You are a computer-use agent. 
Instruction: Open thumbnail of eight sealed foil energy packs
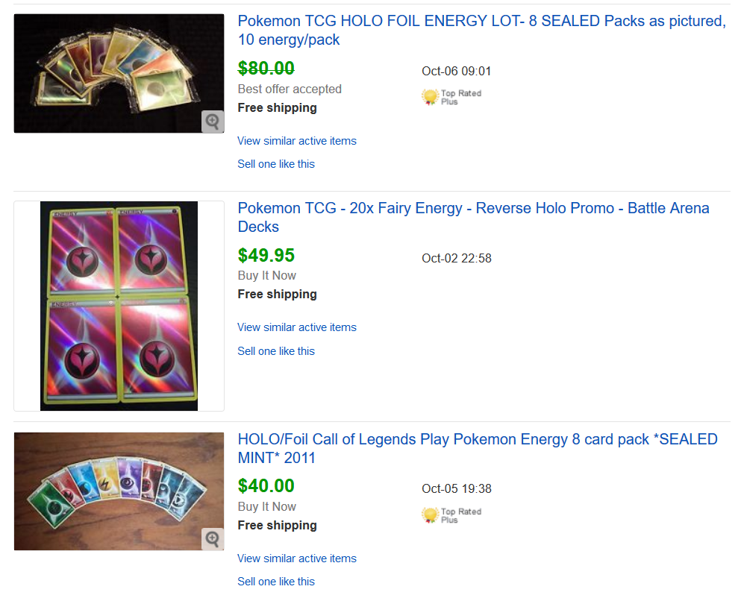[x=112, y=73]
